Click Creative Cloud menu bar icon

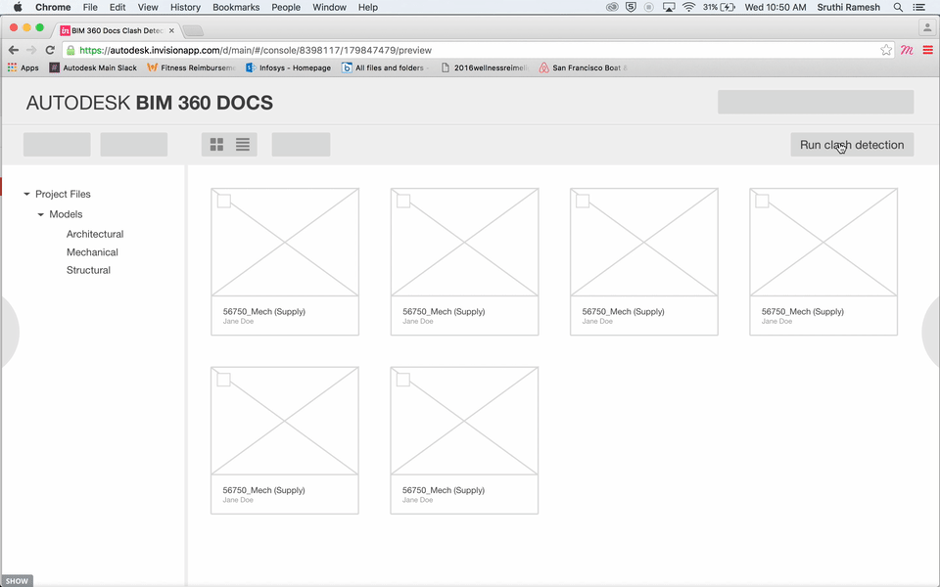pyautogui.click(x=612, y=7)
